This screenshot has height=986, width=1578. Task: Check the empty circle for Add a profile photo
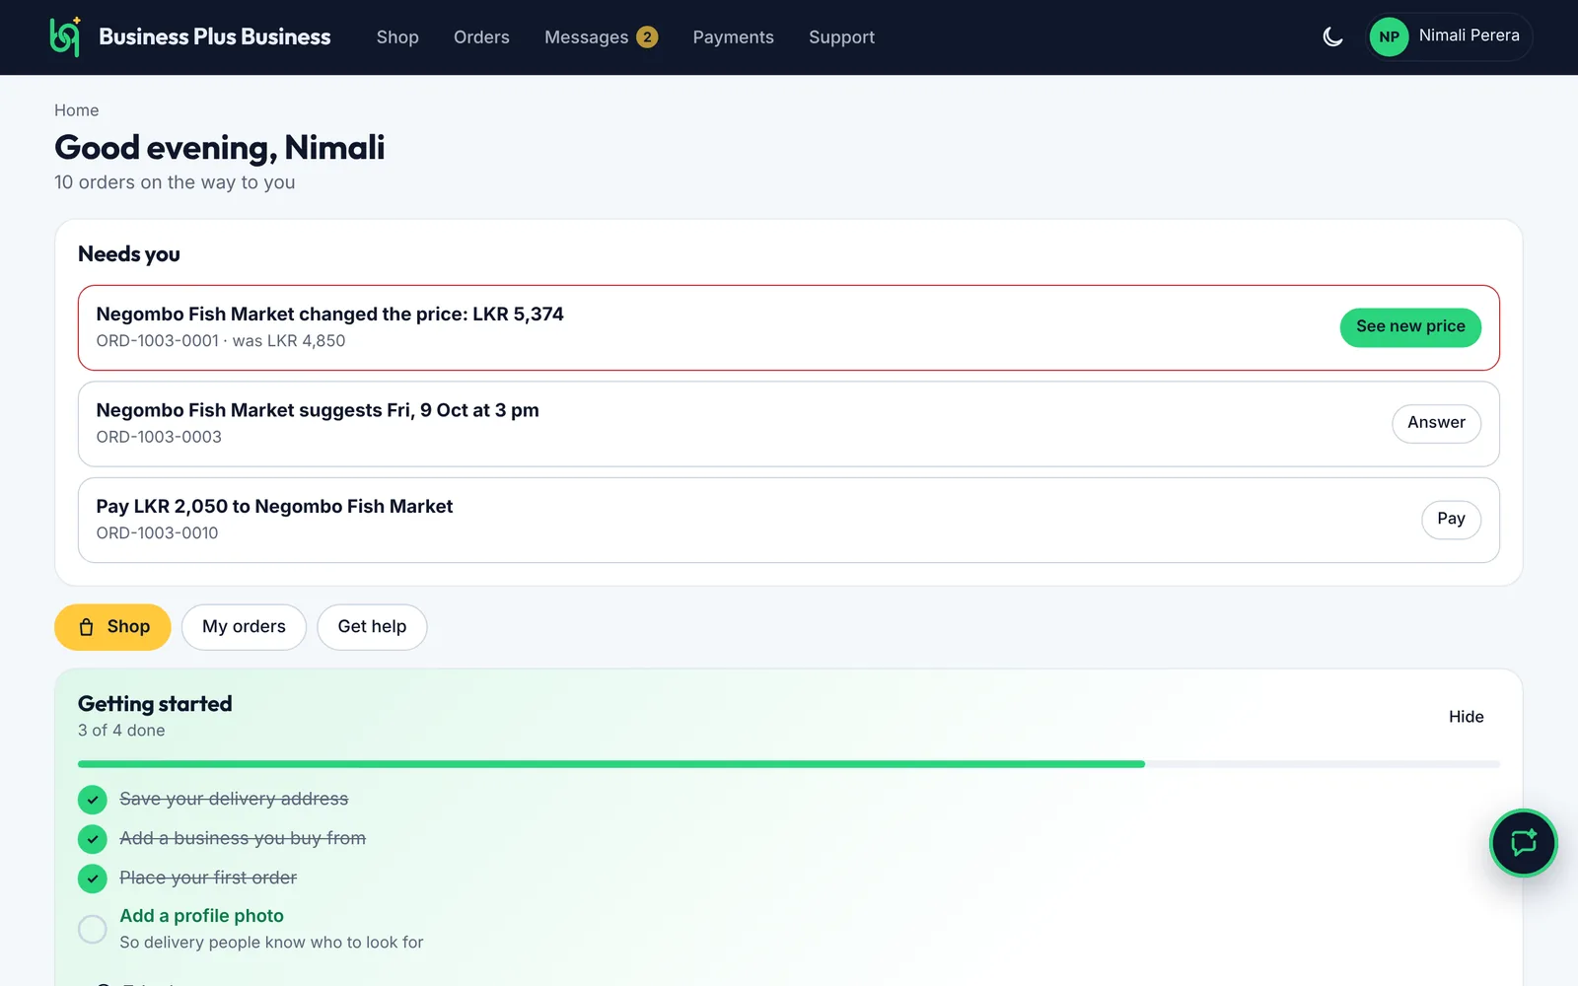[93, 929]
